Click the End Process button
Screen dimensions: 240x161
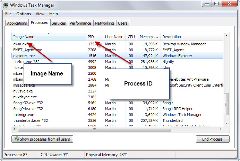[213, 139]
